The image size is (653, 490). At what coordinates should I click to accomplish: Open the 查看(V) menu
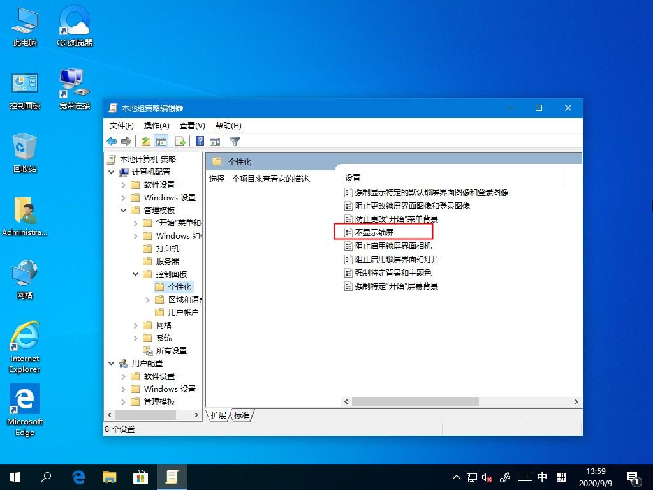(192, 125)
